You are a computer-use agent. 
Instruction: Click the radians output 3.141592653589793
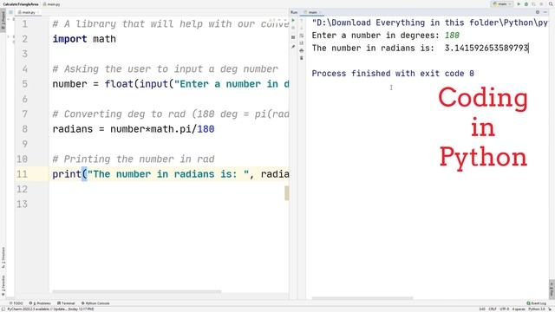[x=486, y=49]
